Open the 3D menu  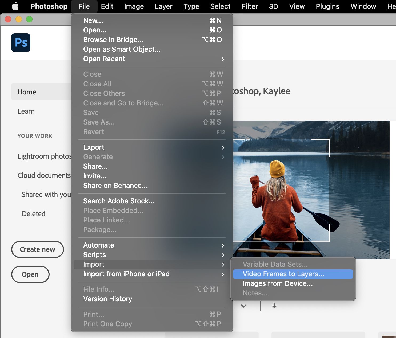tap(274, 6)
